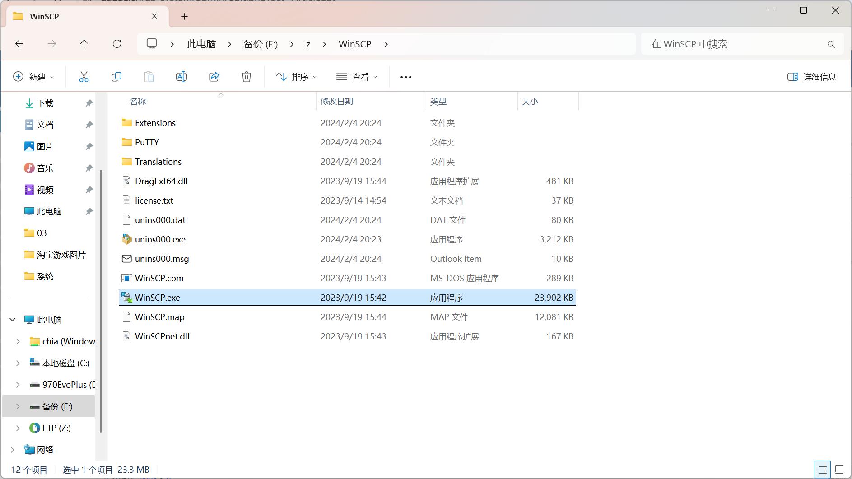Expand the 970EvoPlus drive node
Image resolution: width=852 pixels, height=479 pixels.
coord(18,385)
